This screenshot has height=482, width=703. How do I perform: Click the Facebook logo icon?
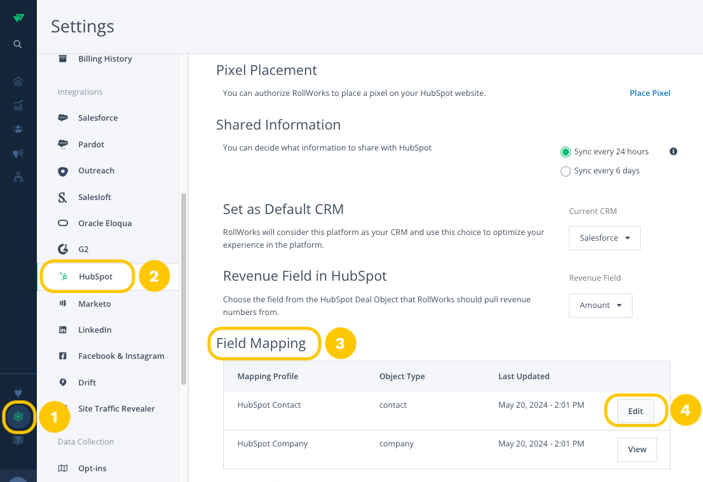(63, 356)
